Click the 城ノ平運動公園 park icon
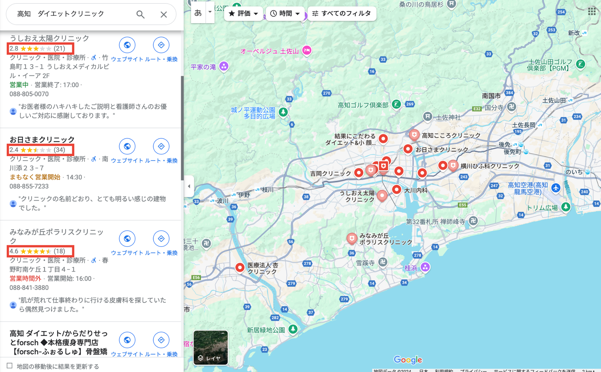Screen dimensions: 601x372 point(283,112)
